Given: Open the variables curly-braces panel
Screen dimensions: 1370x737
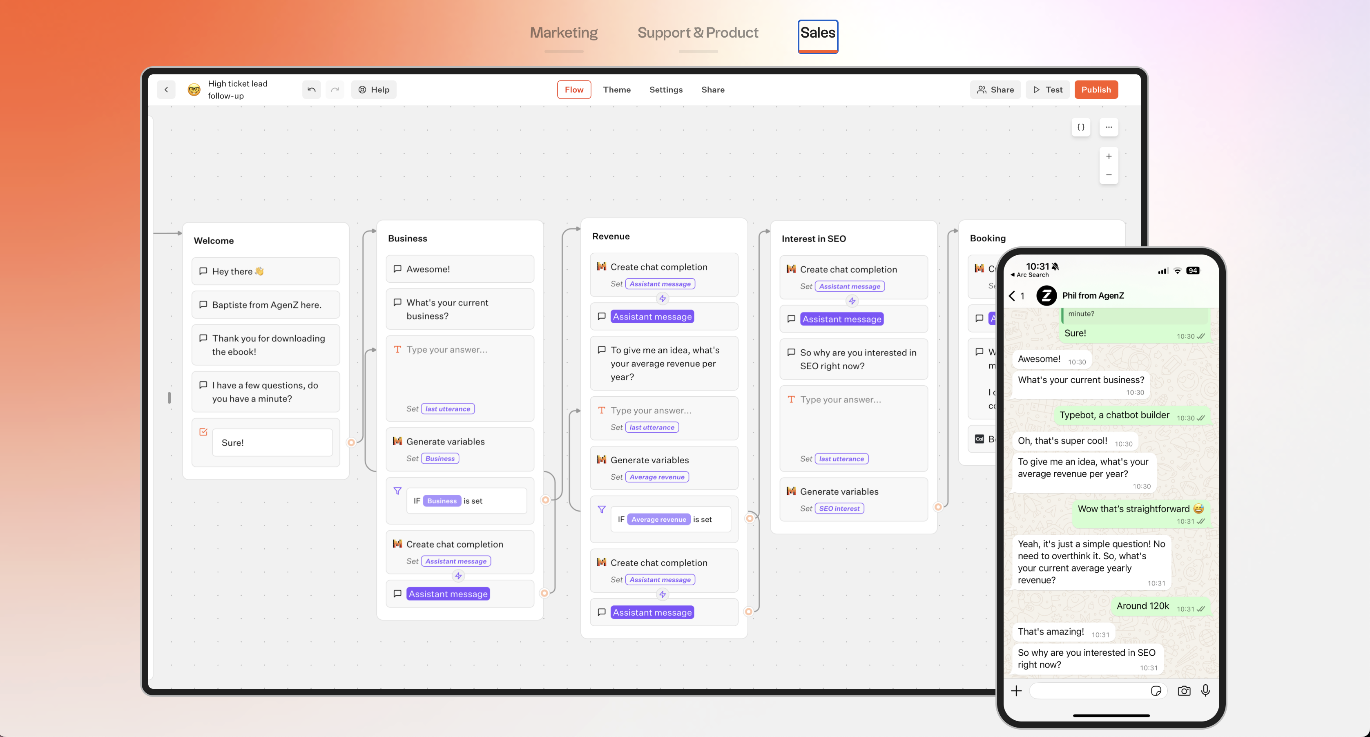Looking at the screenshot, I should (1081, 127).
